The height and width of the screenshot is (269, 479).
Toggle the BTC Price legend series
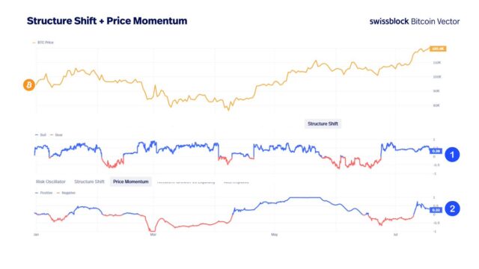point(43,43)
